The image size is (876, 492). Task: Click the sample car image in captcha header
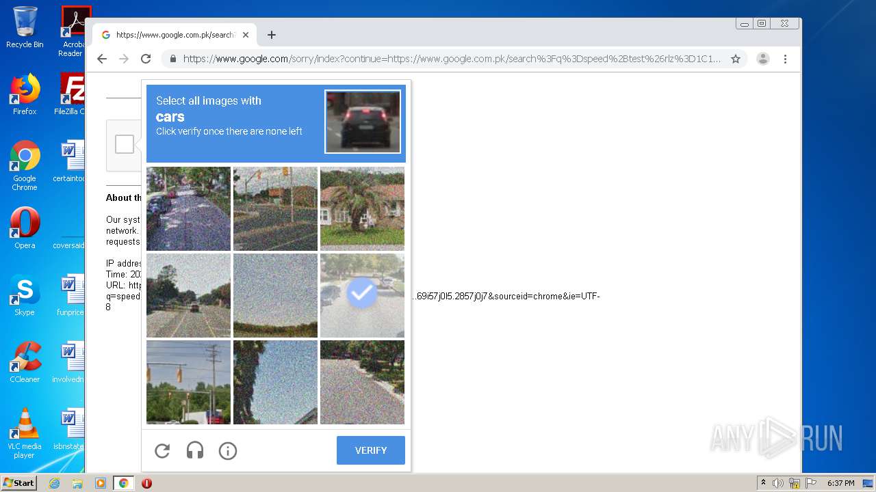pyautogui.click(x=363, y=122)
